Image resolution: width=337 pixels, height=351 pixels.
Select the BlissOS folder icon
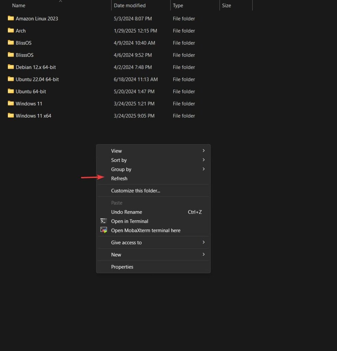[11, 43]
